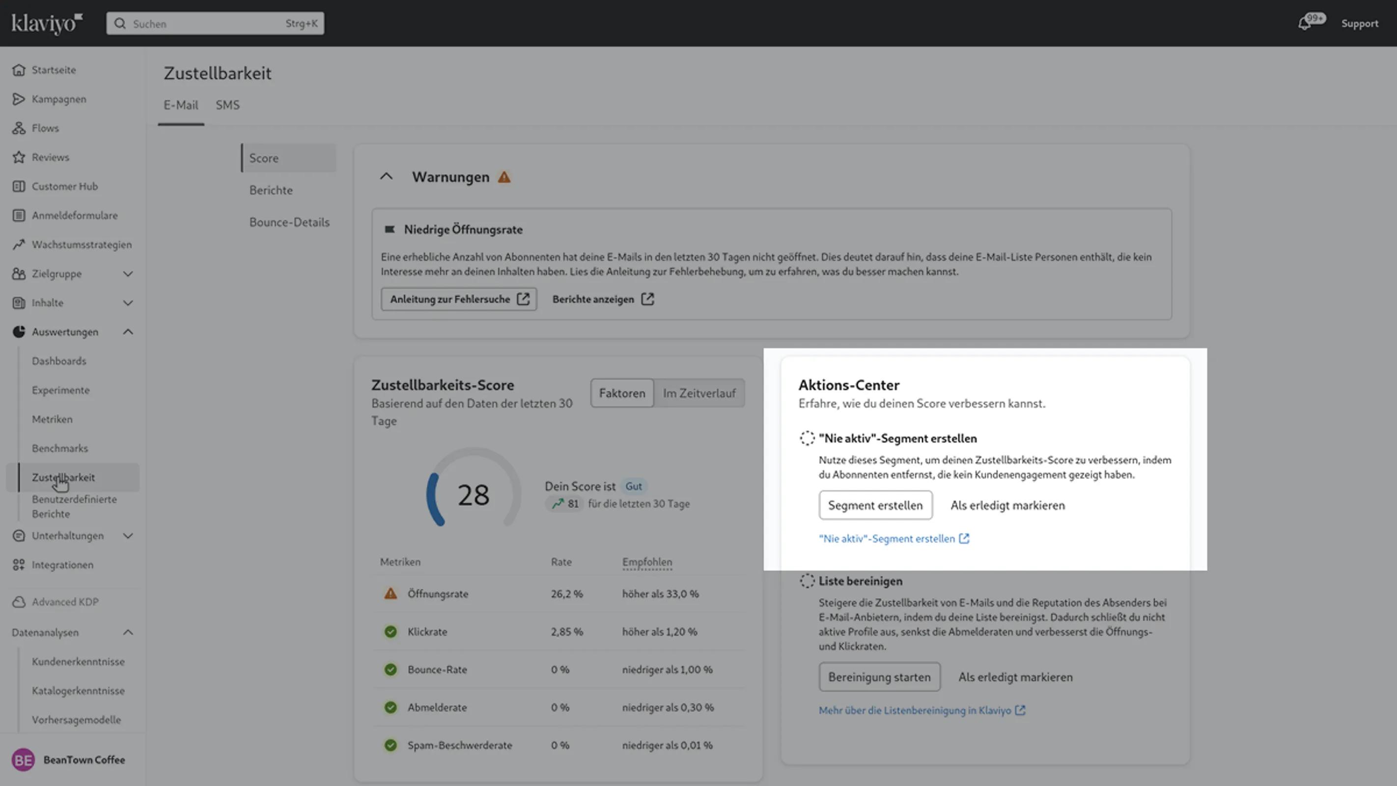Mark the "Nie aktiv" segment task as erledigt

tap(1007, 505)
